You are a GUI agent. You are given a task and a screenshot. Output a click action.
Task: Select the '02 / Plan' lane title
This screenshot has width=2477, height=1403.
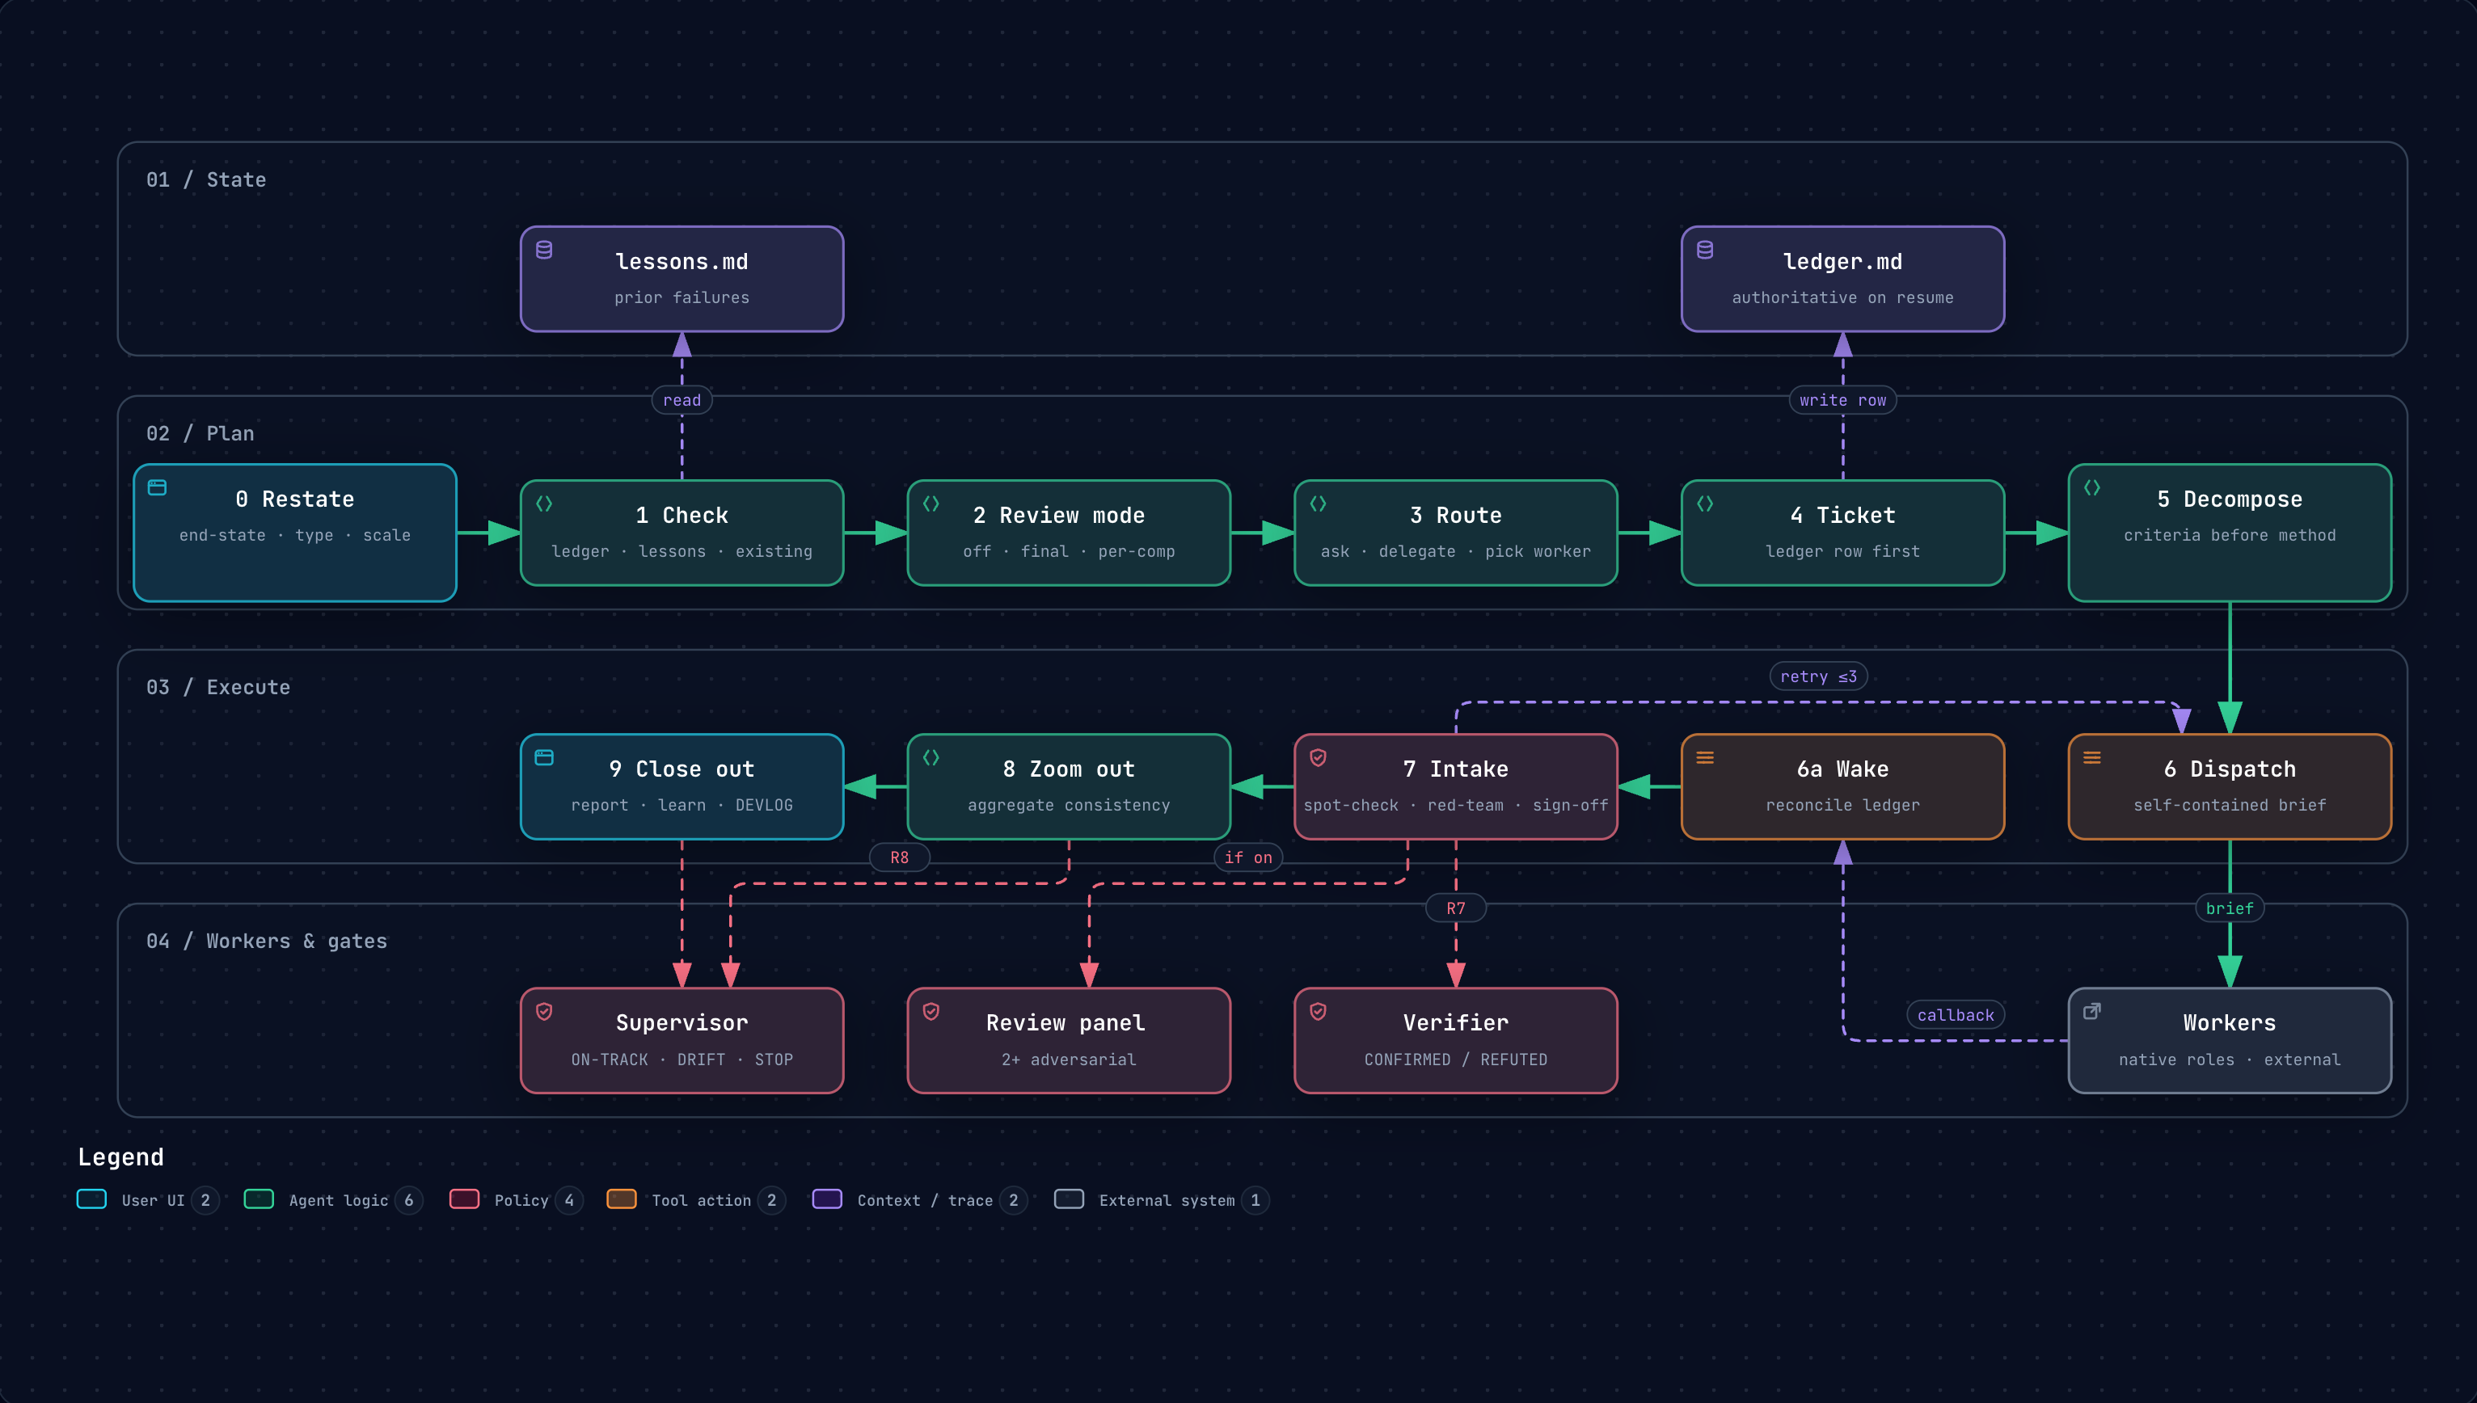pyautogui.click(x=200, y=434)
